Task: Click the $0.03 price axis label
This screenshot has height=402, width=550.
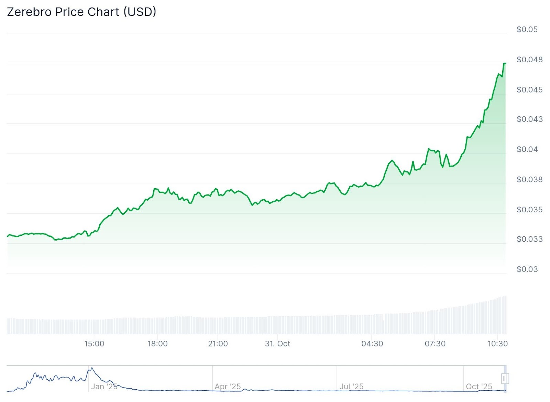Action: [x=527, y=269]
